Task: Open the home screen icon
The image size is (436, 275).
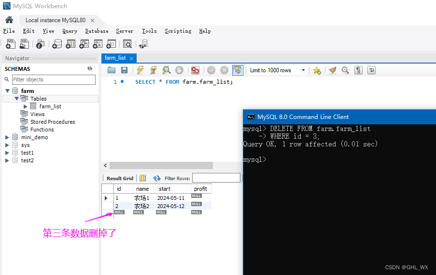Action: pos(9,20)
